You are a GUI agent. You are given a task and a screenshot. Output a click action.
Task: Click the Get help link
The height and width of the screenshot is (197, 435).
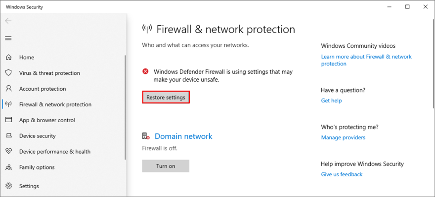[331, 100]
